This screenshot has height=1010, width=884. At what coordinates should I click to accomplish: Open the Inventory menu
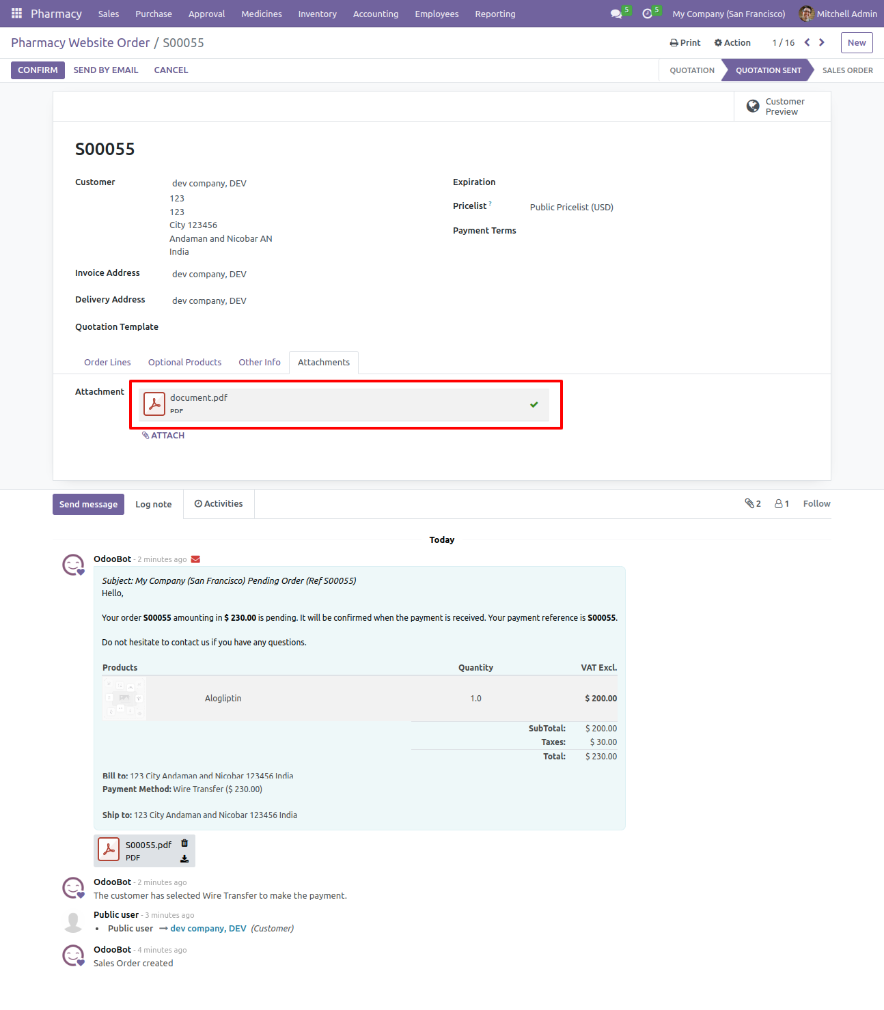tap(318, 14)
